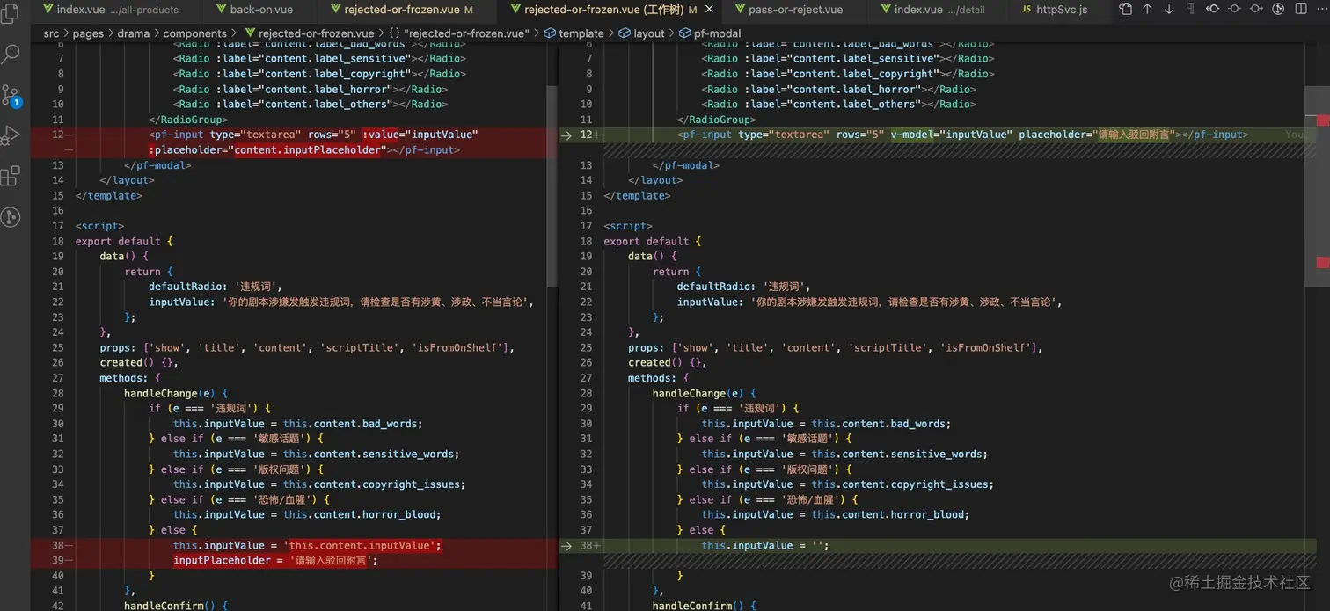Toggle whitespace trimming pilcrow icon
The height and width of the screenshot is (611, 1330).
1190,9
